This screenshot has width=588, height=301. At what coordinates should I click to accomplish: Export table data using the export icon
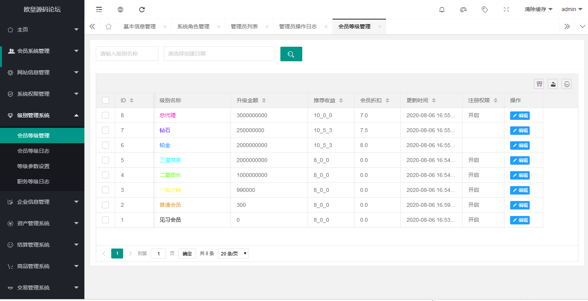pyautogui.click(x=552, y=83)
